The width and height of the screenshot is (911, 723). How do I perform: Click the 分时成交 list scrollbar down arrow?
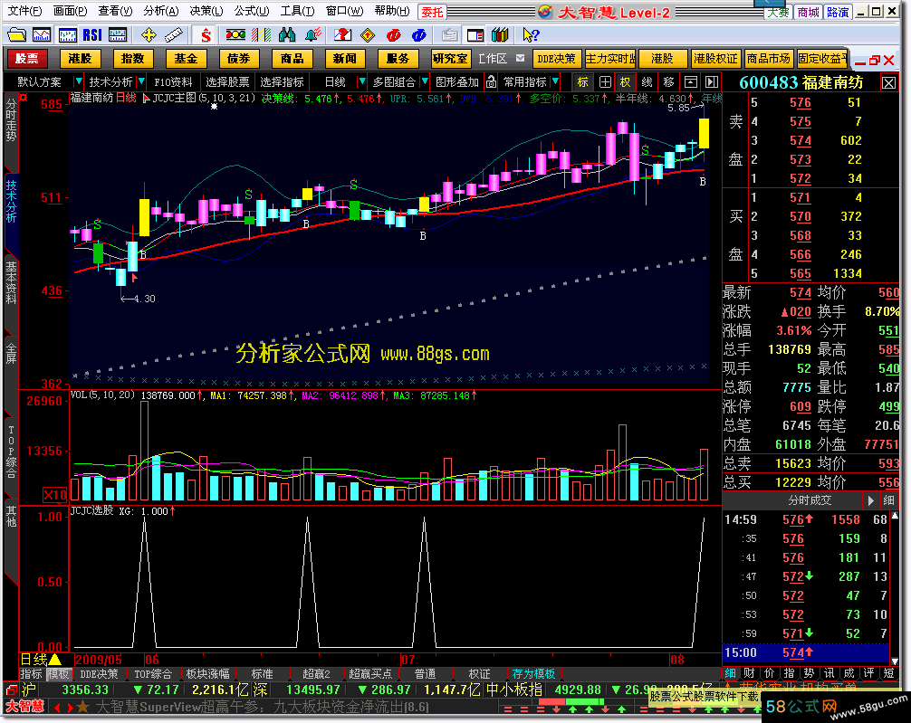click(895, 661)
